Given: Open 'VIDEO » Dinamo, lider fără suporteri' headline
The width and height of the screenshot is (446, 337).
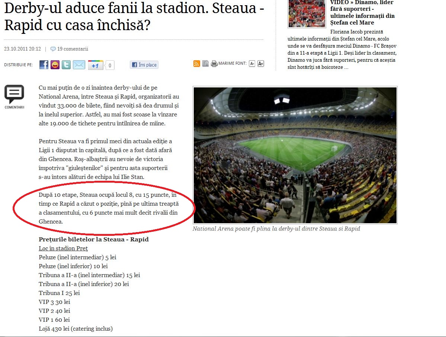Looking at the screenshot, I should [362, 13].
